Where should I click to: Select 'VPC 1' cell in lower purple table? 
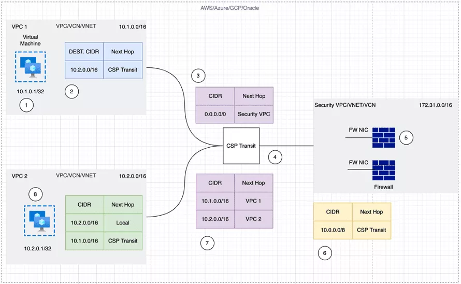point(253,201)
